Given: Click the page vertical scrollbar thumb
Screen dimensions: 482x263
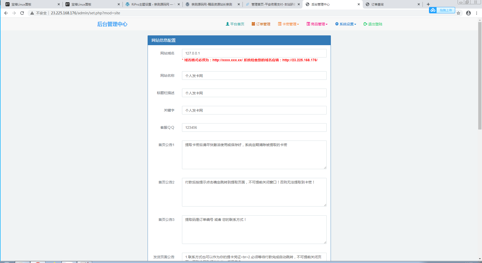Looking at the screenshot, I should 480,76.
